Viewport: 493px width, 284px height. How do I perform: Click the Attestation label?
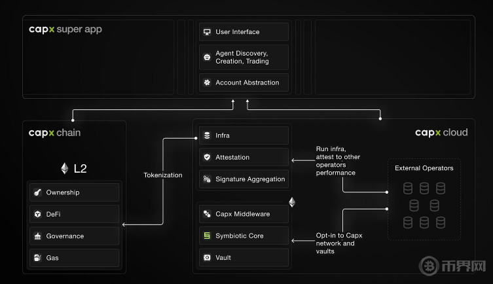(x=232, y=157)
